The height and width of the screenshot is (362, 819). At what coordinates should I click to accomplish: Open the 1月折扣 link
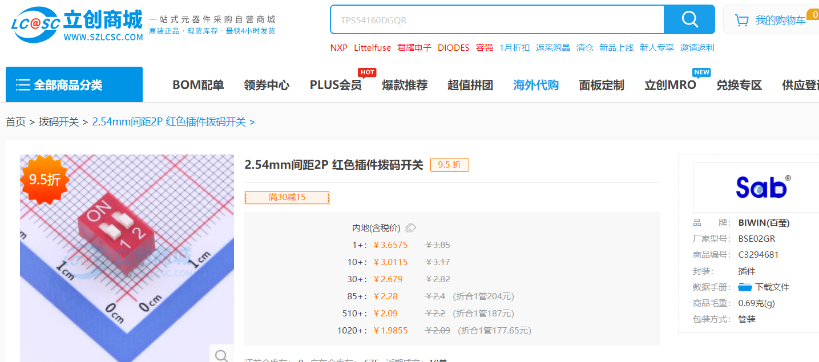pyautogui.click(x=514, y=47)
